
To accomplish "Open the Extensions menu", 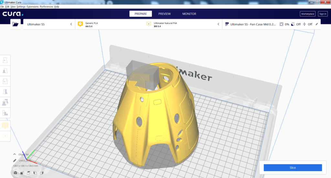I will (32, 7).
